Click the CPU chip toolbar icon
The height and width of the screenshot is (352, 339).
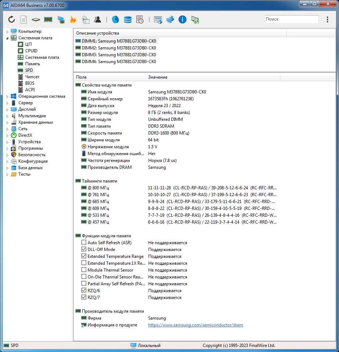[x=36, y=20]
